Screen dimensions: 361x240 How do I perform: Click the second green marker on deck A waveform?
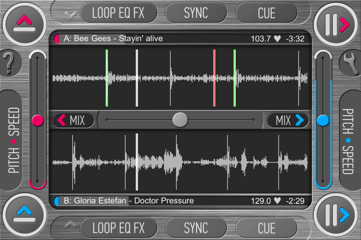(x=235, y=78)
